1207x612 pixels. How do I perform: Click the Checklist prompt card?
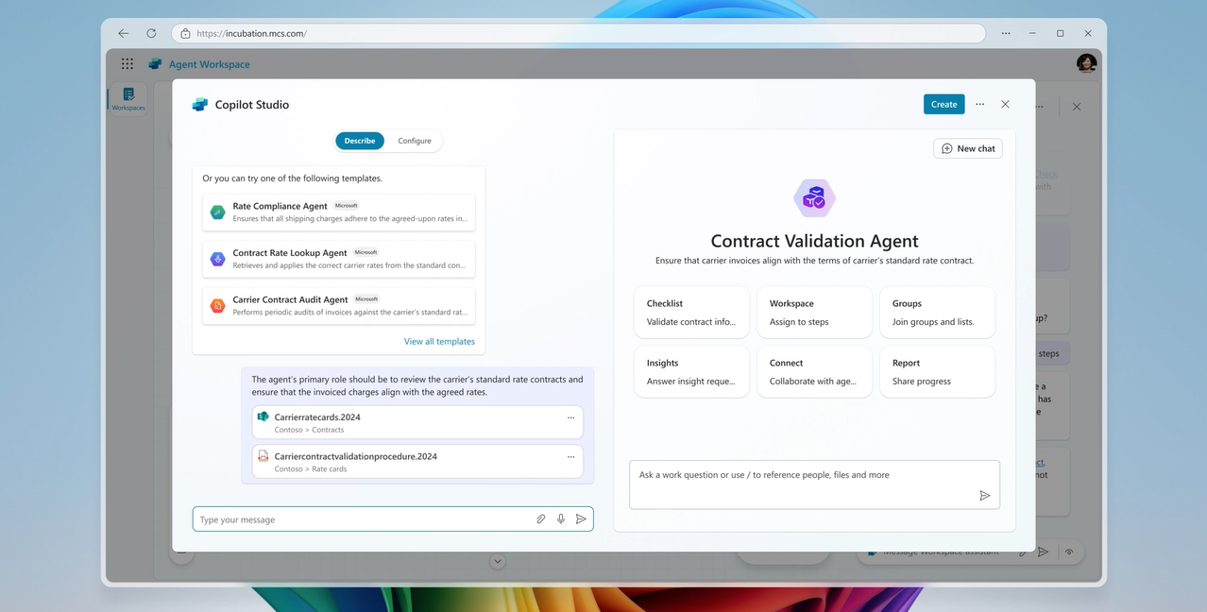(692, 313)
